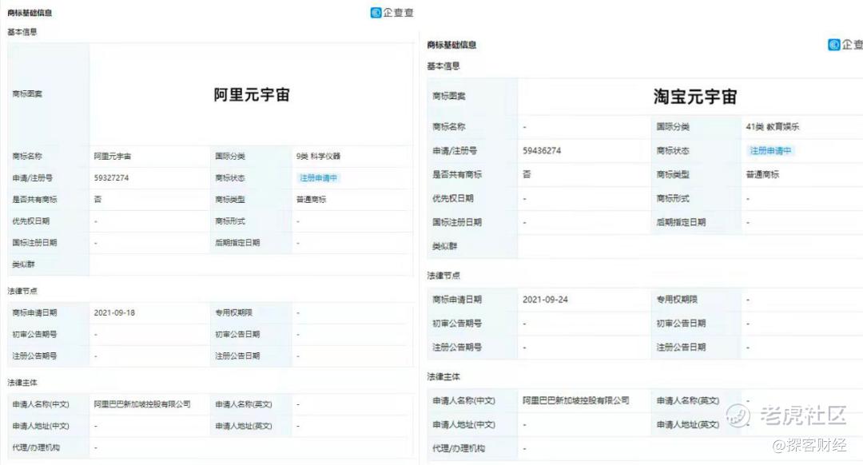The width and height of the screenshot is (863, 465).
Task: Click 阿里巴巴新加坡控股有限公司 in the 阿里元宇宙 table
Action: pos(142,404)
